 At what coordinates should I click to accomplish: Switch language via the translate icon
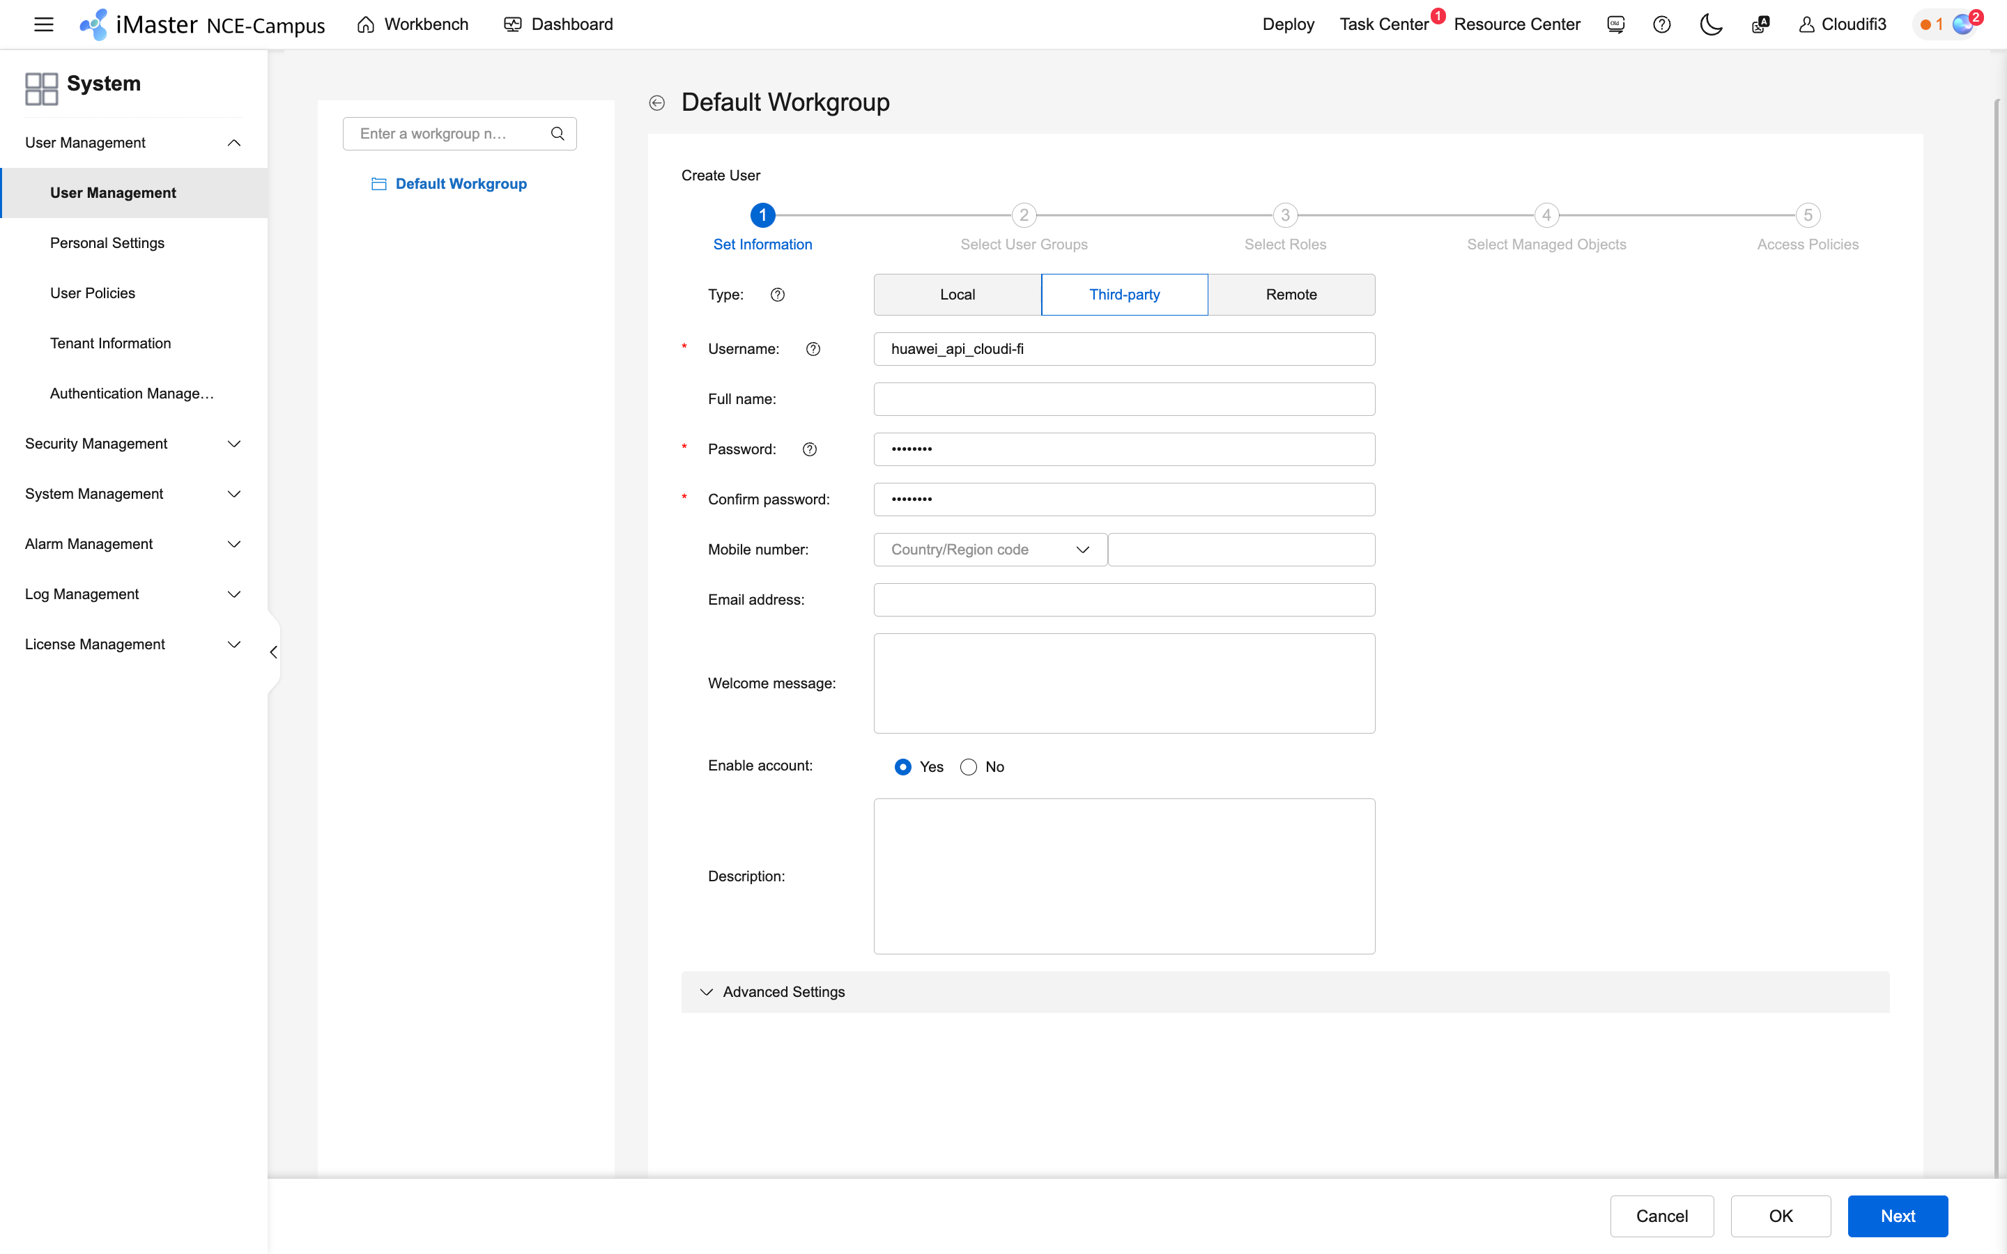click(1760, 24)
